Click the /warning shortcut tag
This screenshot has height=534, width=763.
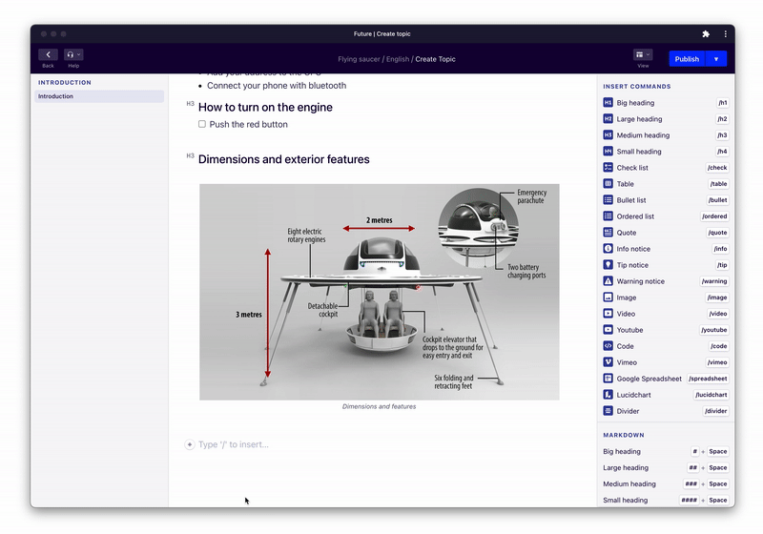(714, 281)
